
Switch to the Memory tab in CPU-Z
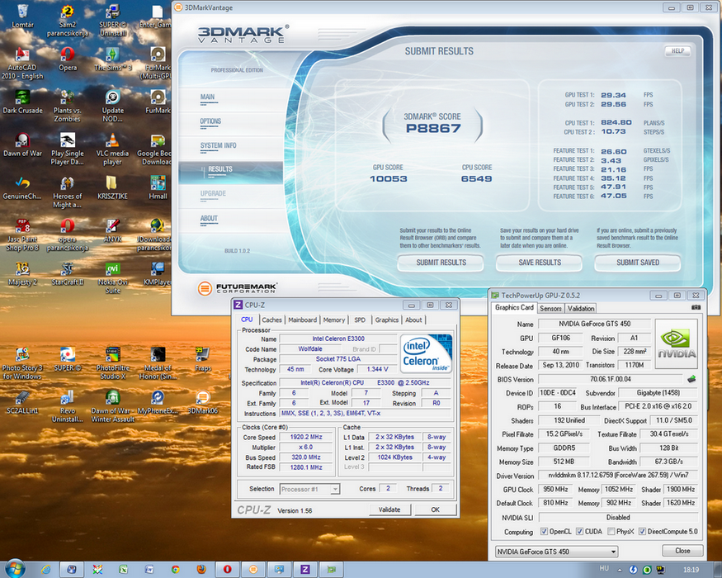(334, 320)
